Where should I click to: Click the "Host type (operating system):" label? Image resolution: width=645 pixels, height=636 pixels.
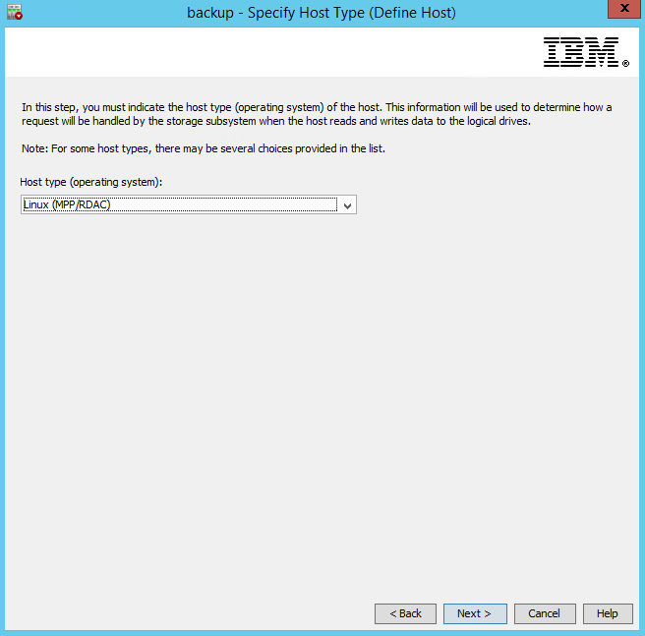click(x=90, y=183)
